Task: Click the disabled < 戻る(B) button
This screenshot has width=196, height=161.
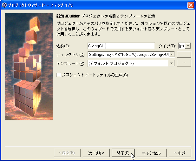Action: [x=67, y=153]
